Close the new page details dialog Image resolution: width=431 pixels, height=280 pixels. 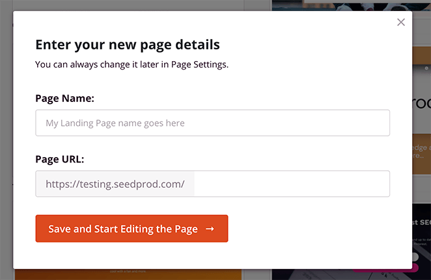tap(401, 22)
